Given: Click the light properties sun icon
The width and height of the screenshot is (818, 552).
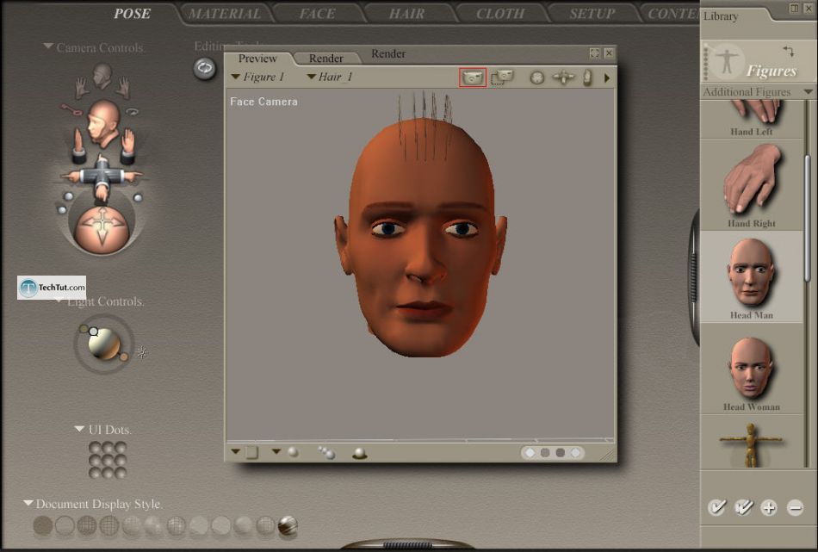Looking at the screenshot, I should click(141, 353).
